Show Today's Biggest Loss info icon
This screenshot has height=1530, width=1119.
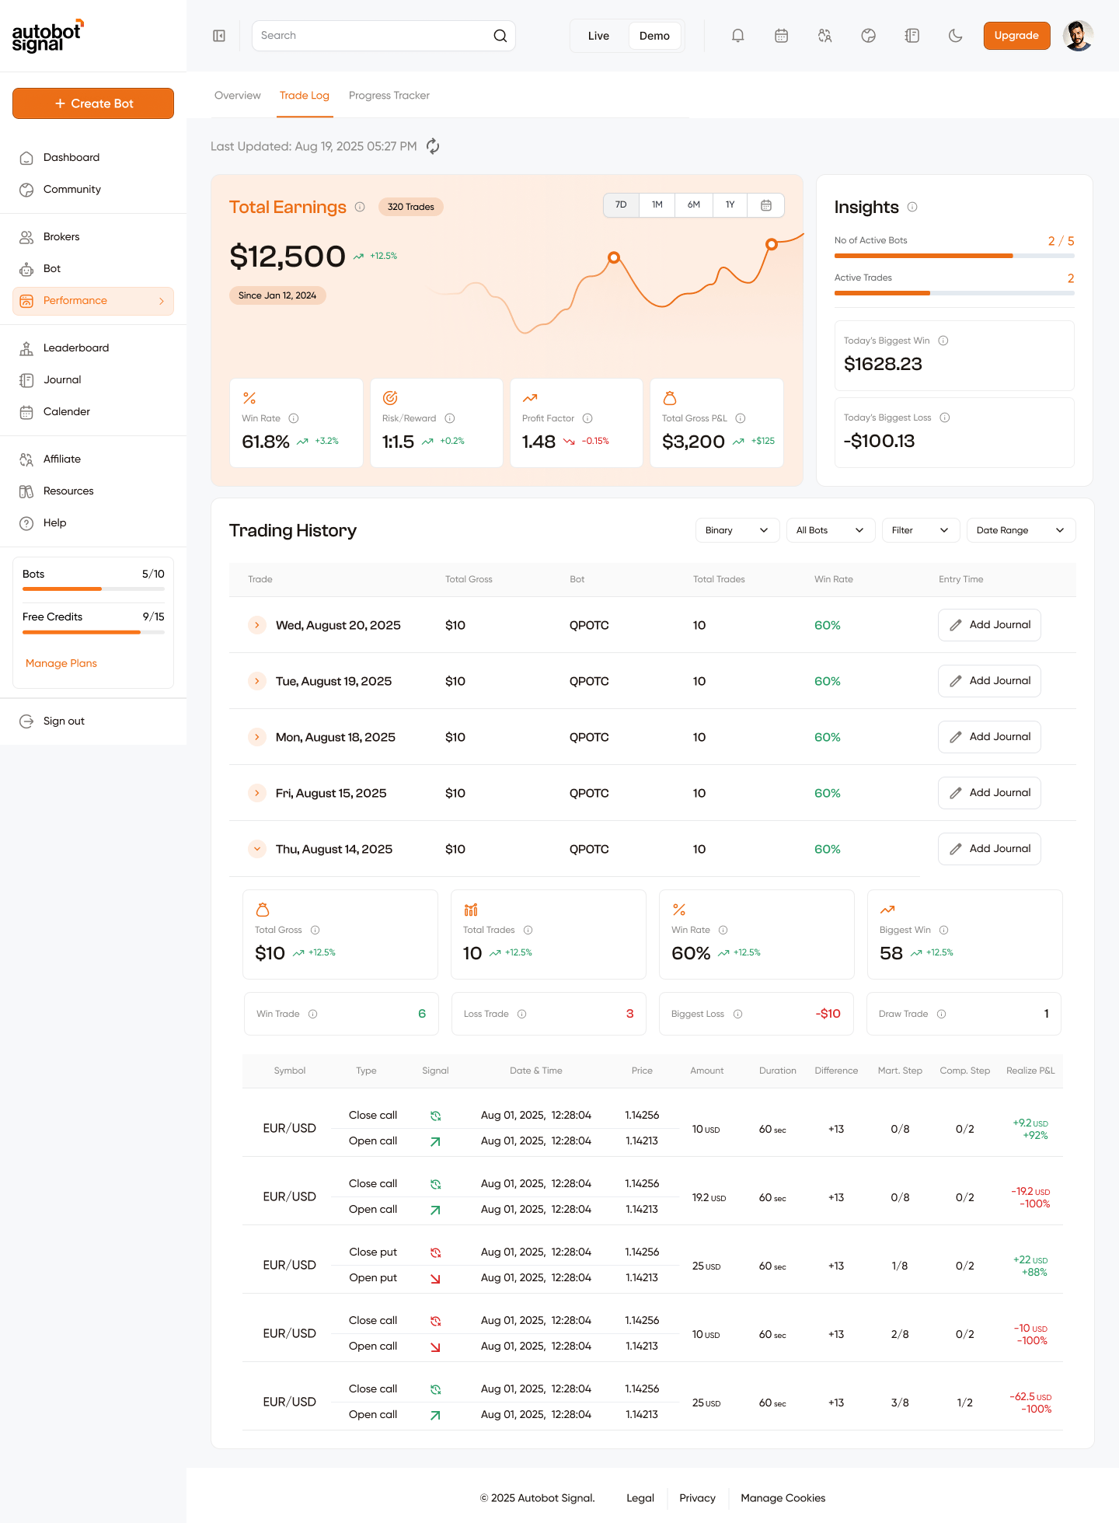pyautogui.click(x=945, y=417)
